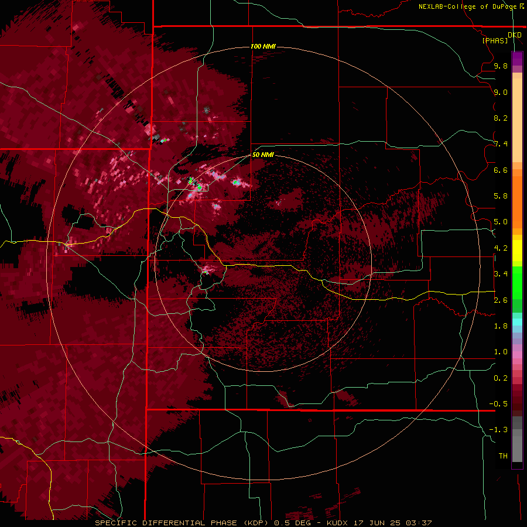
Task: Click the -1.3 value on the color scale
Action: click(498, 430)
